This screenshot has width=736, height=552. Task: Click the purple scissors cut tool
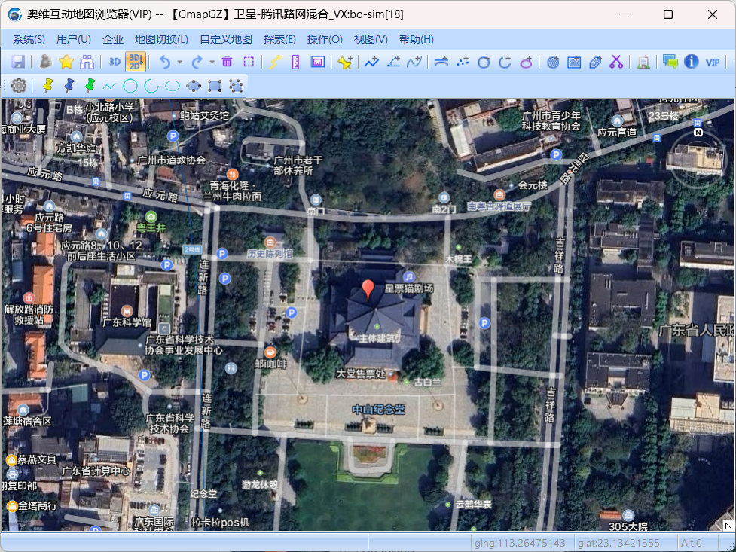(616, 63)
